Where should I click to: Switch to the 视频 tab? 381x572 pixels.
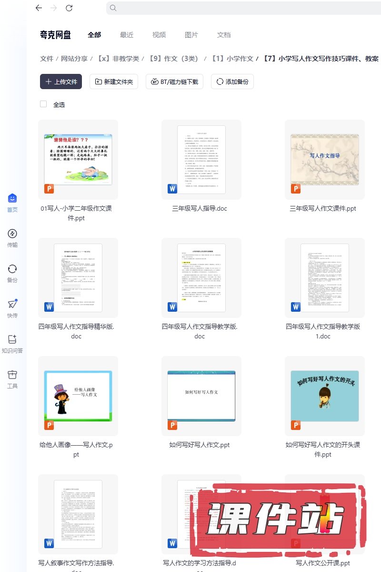tap(159, 35)
